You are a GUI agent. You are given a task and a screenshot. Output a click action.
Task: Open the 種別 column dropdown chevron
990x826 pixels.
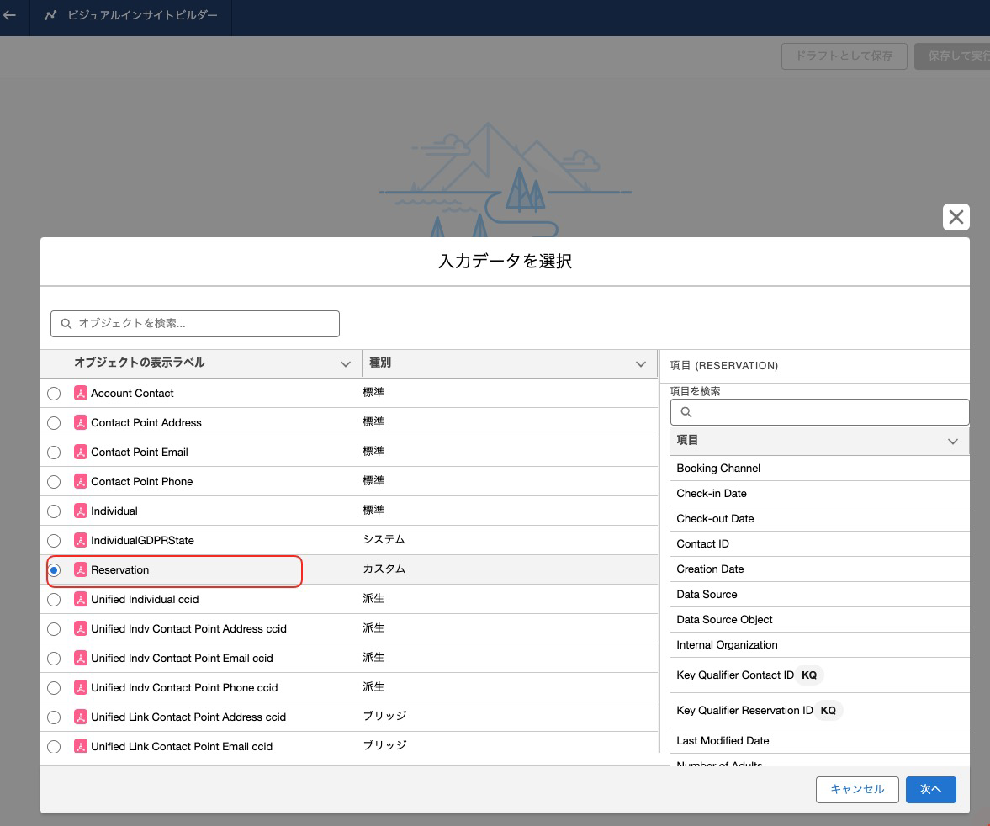(x=641, y=363)
